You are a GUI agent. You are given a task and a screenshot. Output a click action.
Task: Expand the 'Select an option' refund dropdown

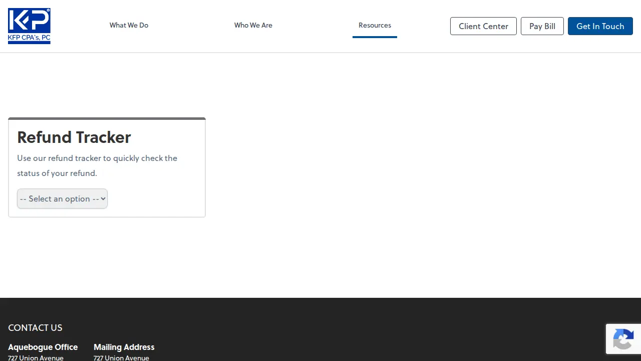click(x=62, y=199)
